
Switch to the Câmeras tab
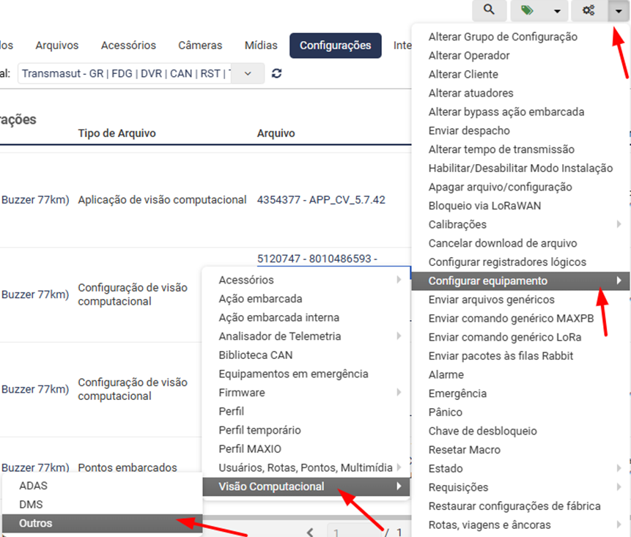coord(200,45)
